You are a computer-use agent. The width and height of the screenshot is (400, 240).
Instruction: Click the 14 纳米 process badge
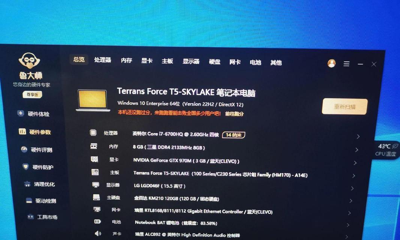tap(234, 135)
